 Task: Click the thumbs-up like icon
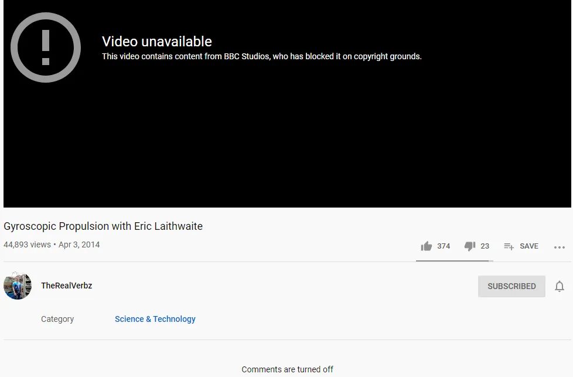[426, 246]
